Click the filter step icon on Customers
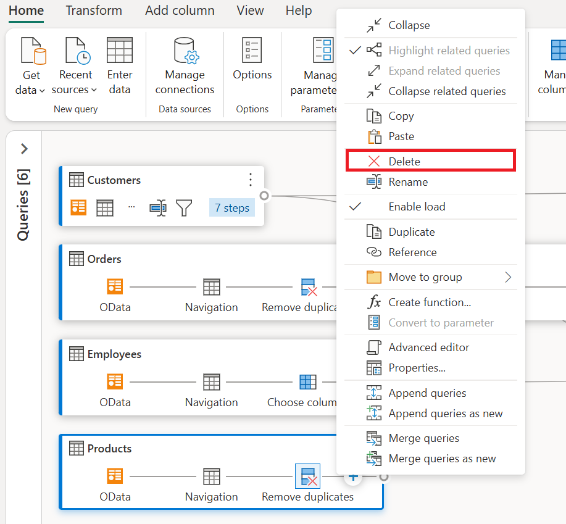Viewport: 566px width, 524px height. [x=185, y=208]
